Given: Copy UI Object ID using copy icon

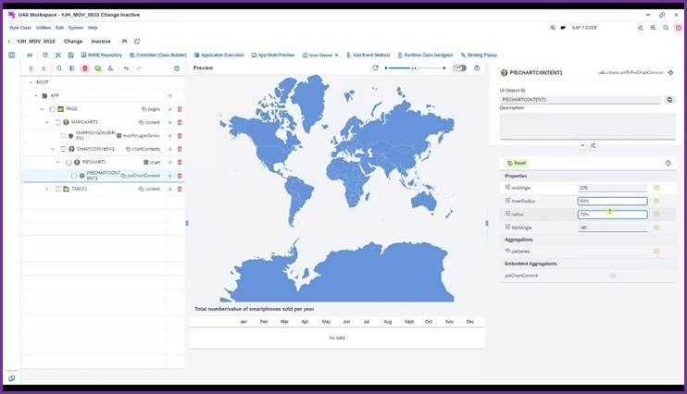Looking at the screenshot, I should point(669,100).
